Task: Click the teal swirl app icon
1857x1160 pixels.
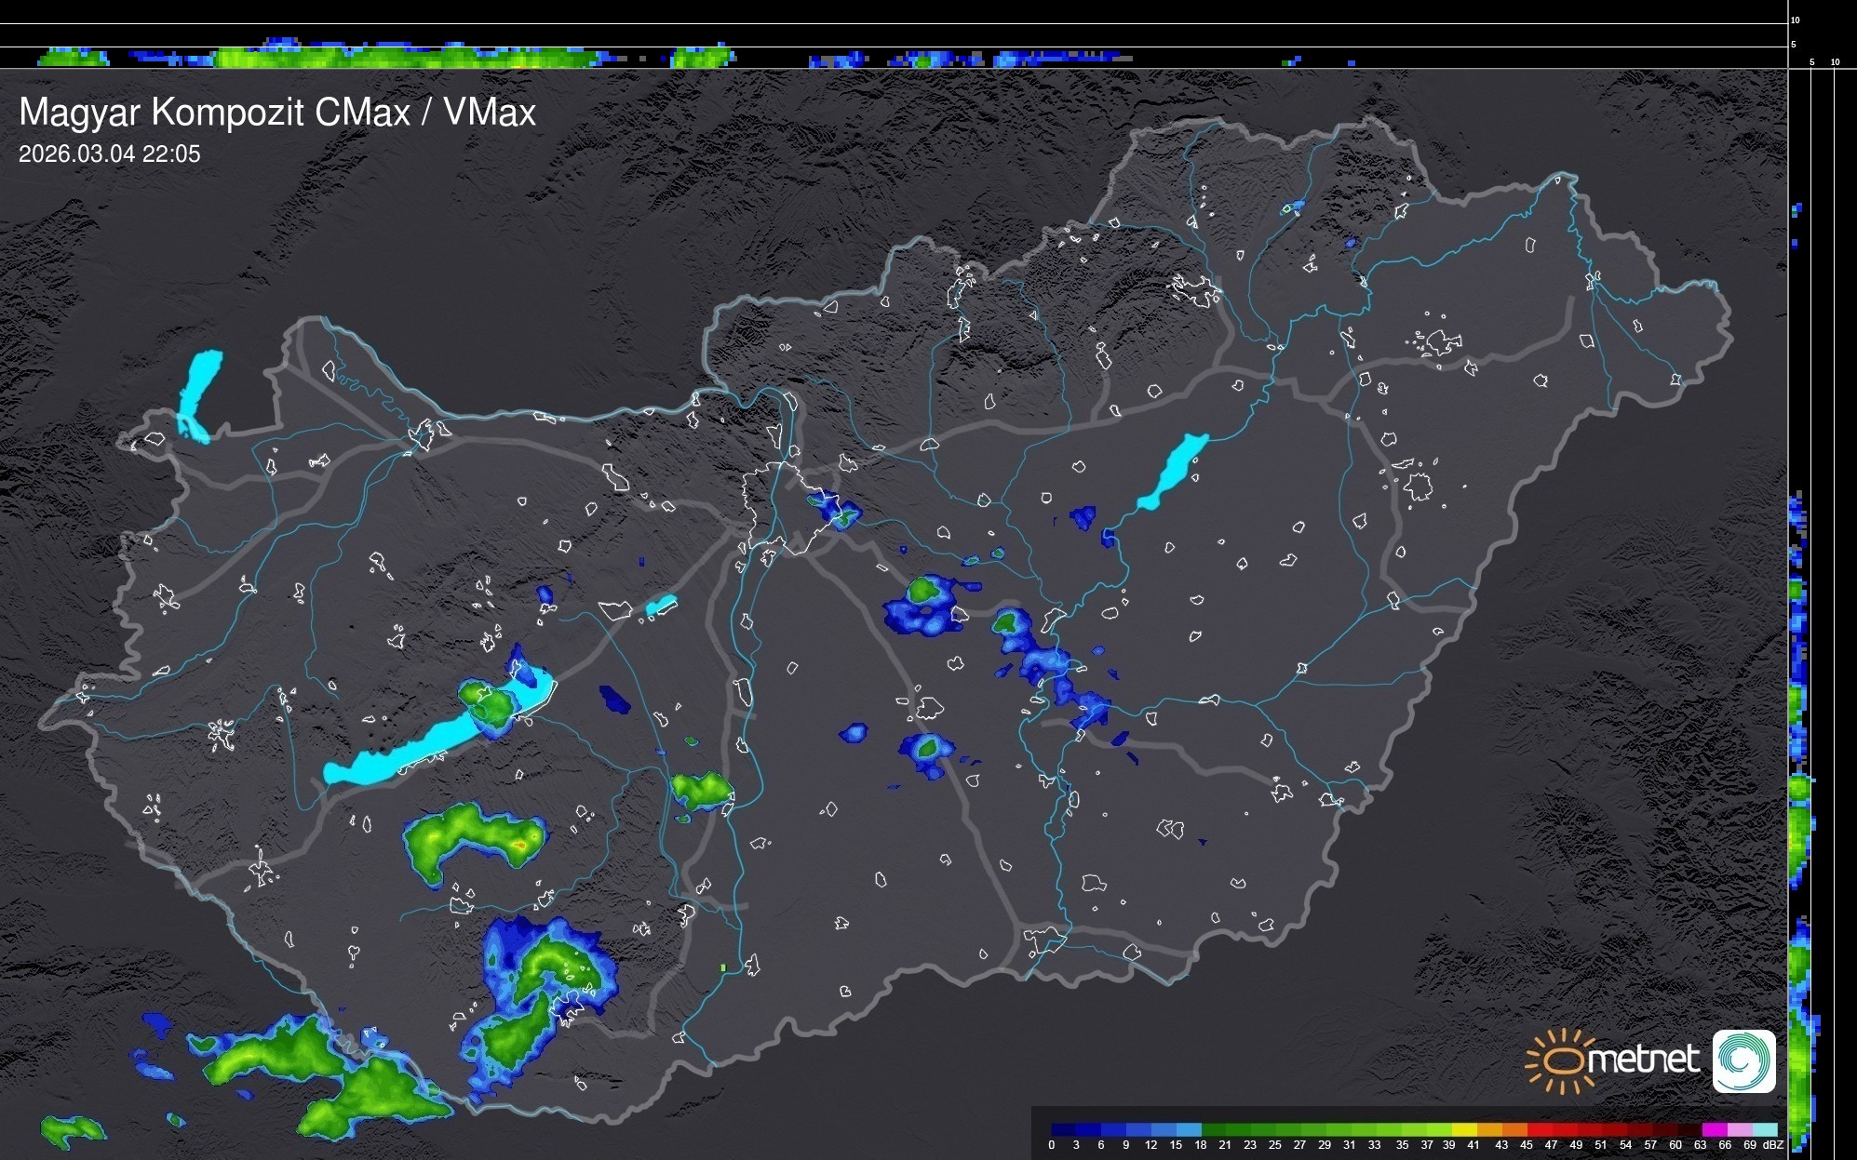Action: coord(1743,1060)
